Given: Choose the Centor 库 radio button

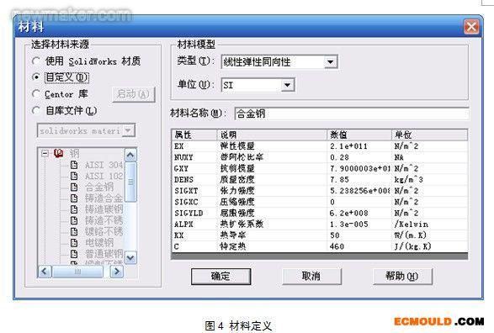Looking at the screenshot, I should 36,94.
